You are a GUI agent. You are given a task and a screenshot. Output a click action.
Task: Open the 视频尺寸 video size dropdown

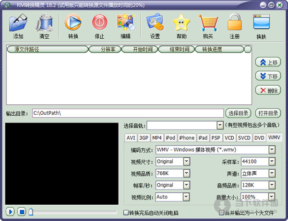pyautogui.click(x=186, y=162)
